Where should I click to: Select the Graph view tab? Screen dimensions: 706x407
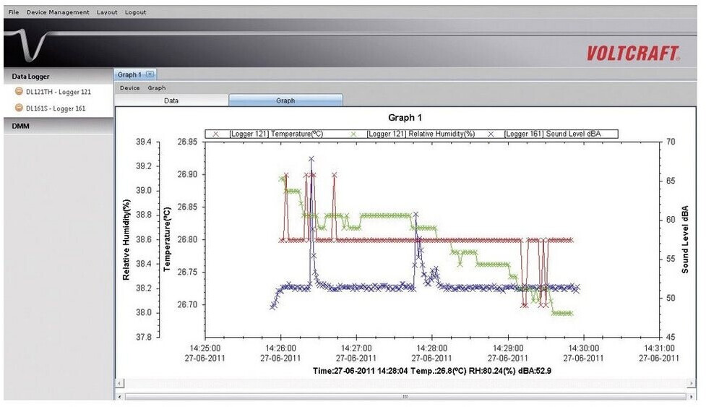285,100
